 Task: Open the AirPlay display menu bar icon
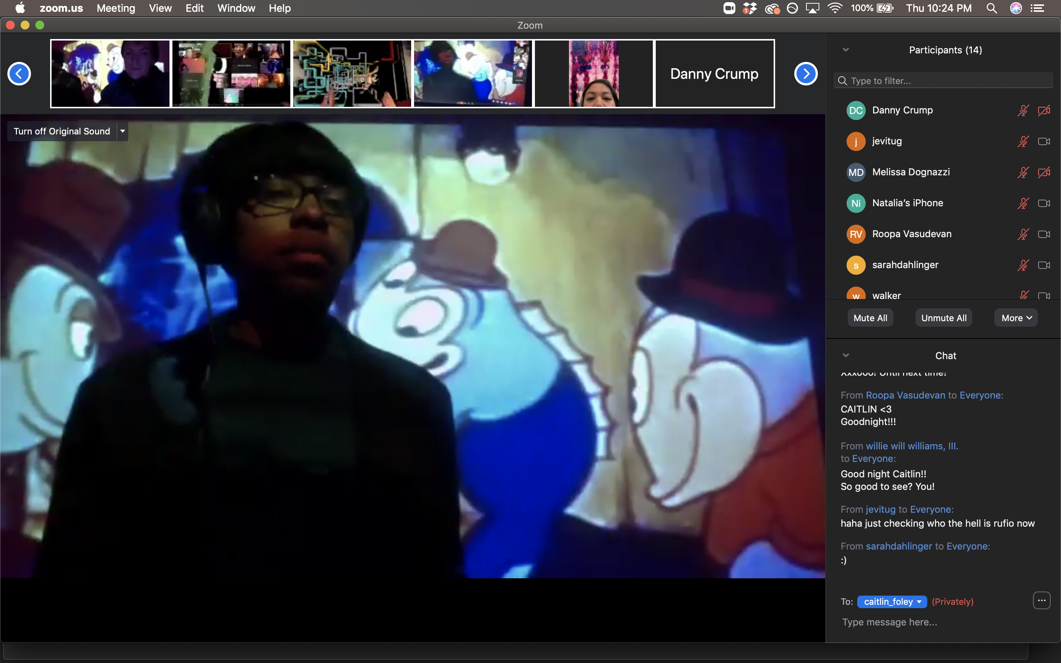pyautogui.click(x=812, y=8)
